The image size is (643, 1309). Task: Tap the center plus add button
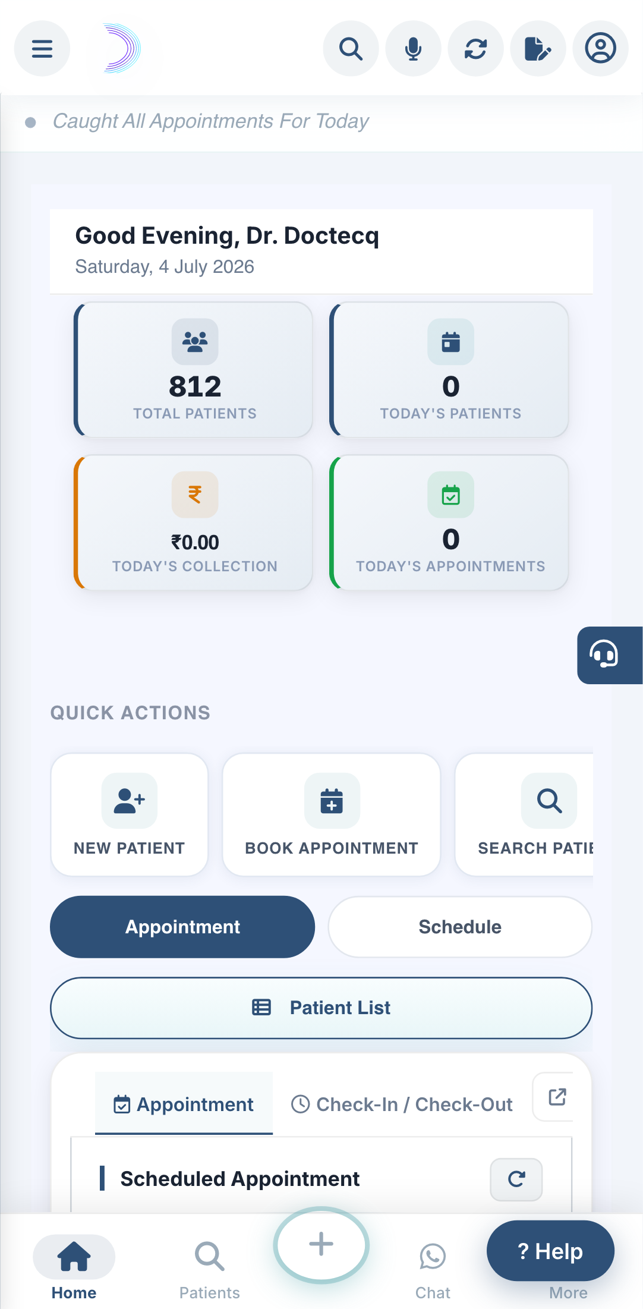click(321, 1244)
